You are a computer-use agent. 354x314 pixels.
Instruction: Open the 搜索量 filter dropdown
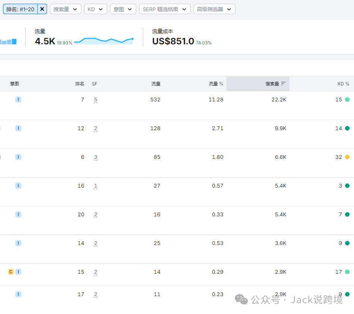[65, 9]
